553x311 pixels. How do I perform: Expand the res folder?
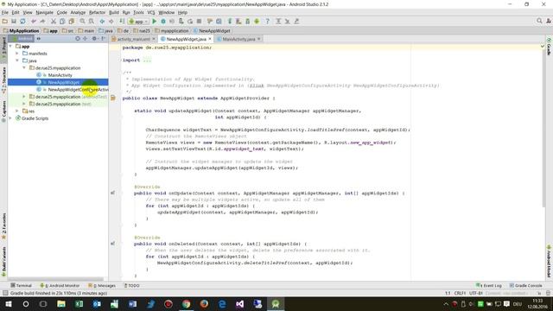pyautogui.click(x=17, y=111)
